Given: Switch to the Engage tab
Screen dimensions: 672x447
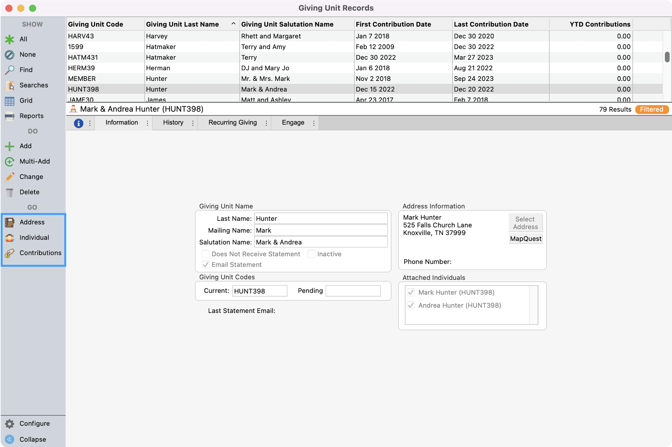Looking at the screenshot, I should click(293, 123).
